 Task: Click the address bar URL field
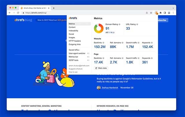click(83, 13)
